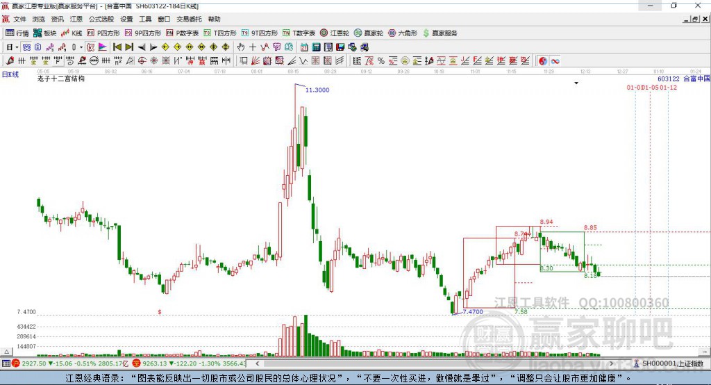Image resolution: width=711 pixels, height=385 pixels.
Task: Click the spiral drawing tool icon
Action: 70,61
